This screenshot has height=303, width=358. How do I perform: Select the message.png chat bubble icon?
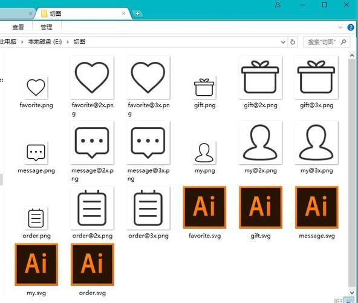point(36,153)
